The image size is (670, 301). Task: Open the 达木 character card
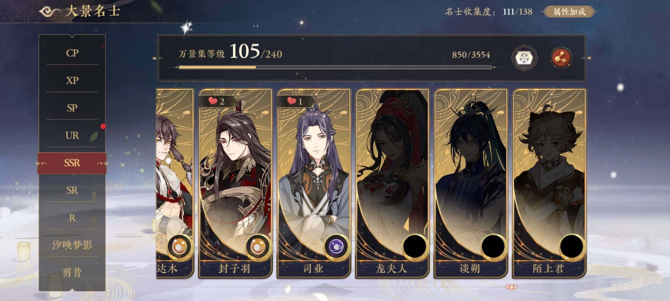[174, 183]
